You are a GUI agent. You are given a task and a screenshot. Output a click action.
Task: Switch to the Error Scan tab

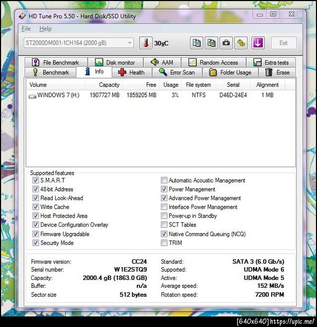point(177,72)
